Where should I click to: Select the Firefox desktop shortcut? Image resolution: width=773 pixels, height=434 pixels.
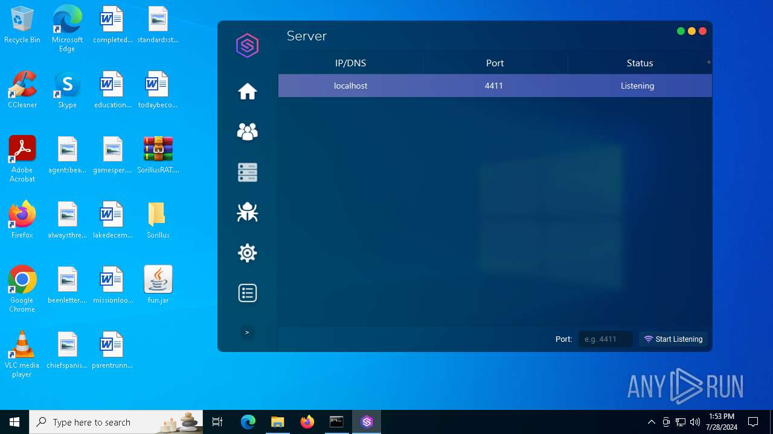[22, 221]
